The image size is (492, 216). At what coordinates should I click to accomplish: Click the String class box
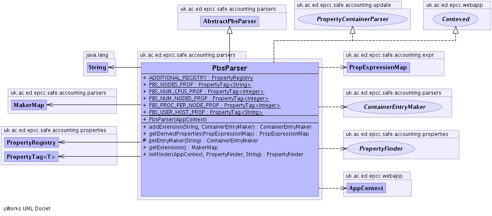point(97,67)
